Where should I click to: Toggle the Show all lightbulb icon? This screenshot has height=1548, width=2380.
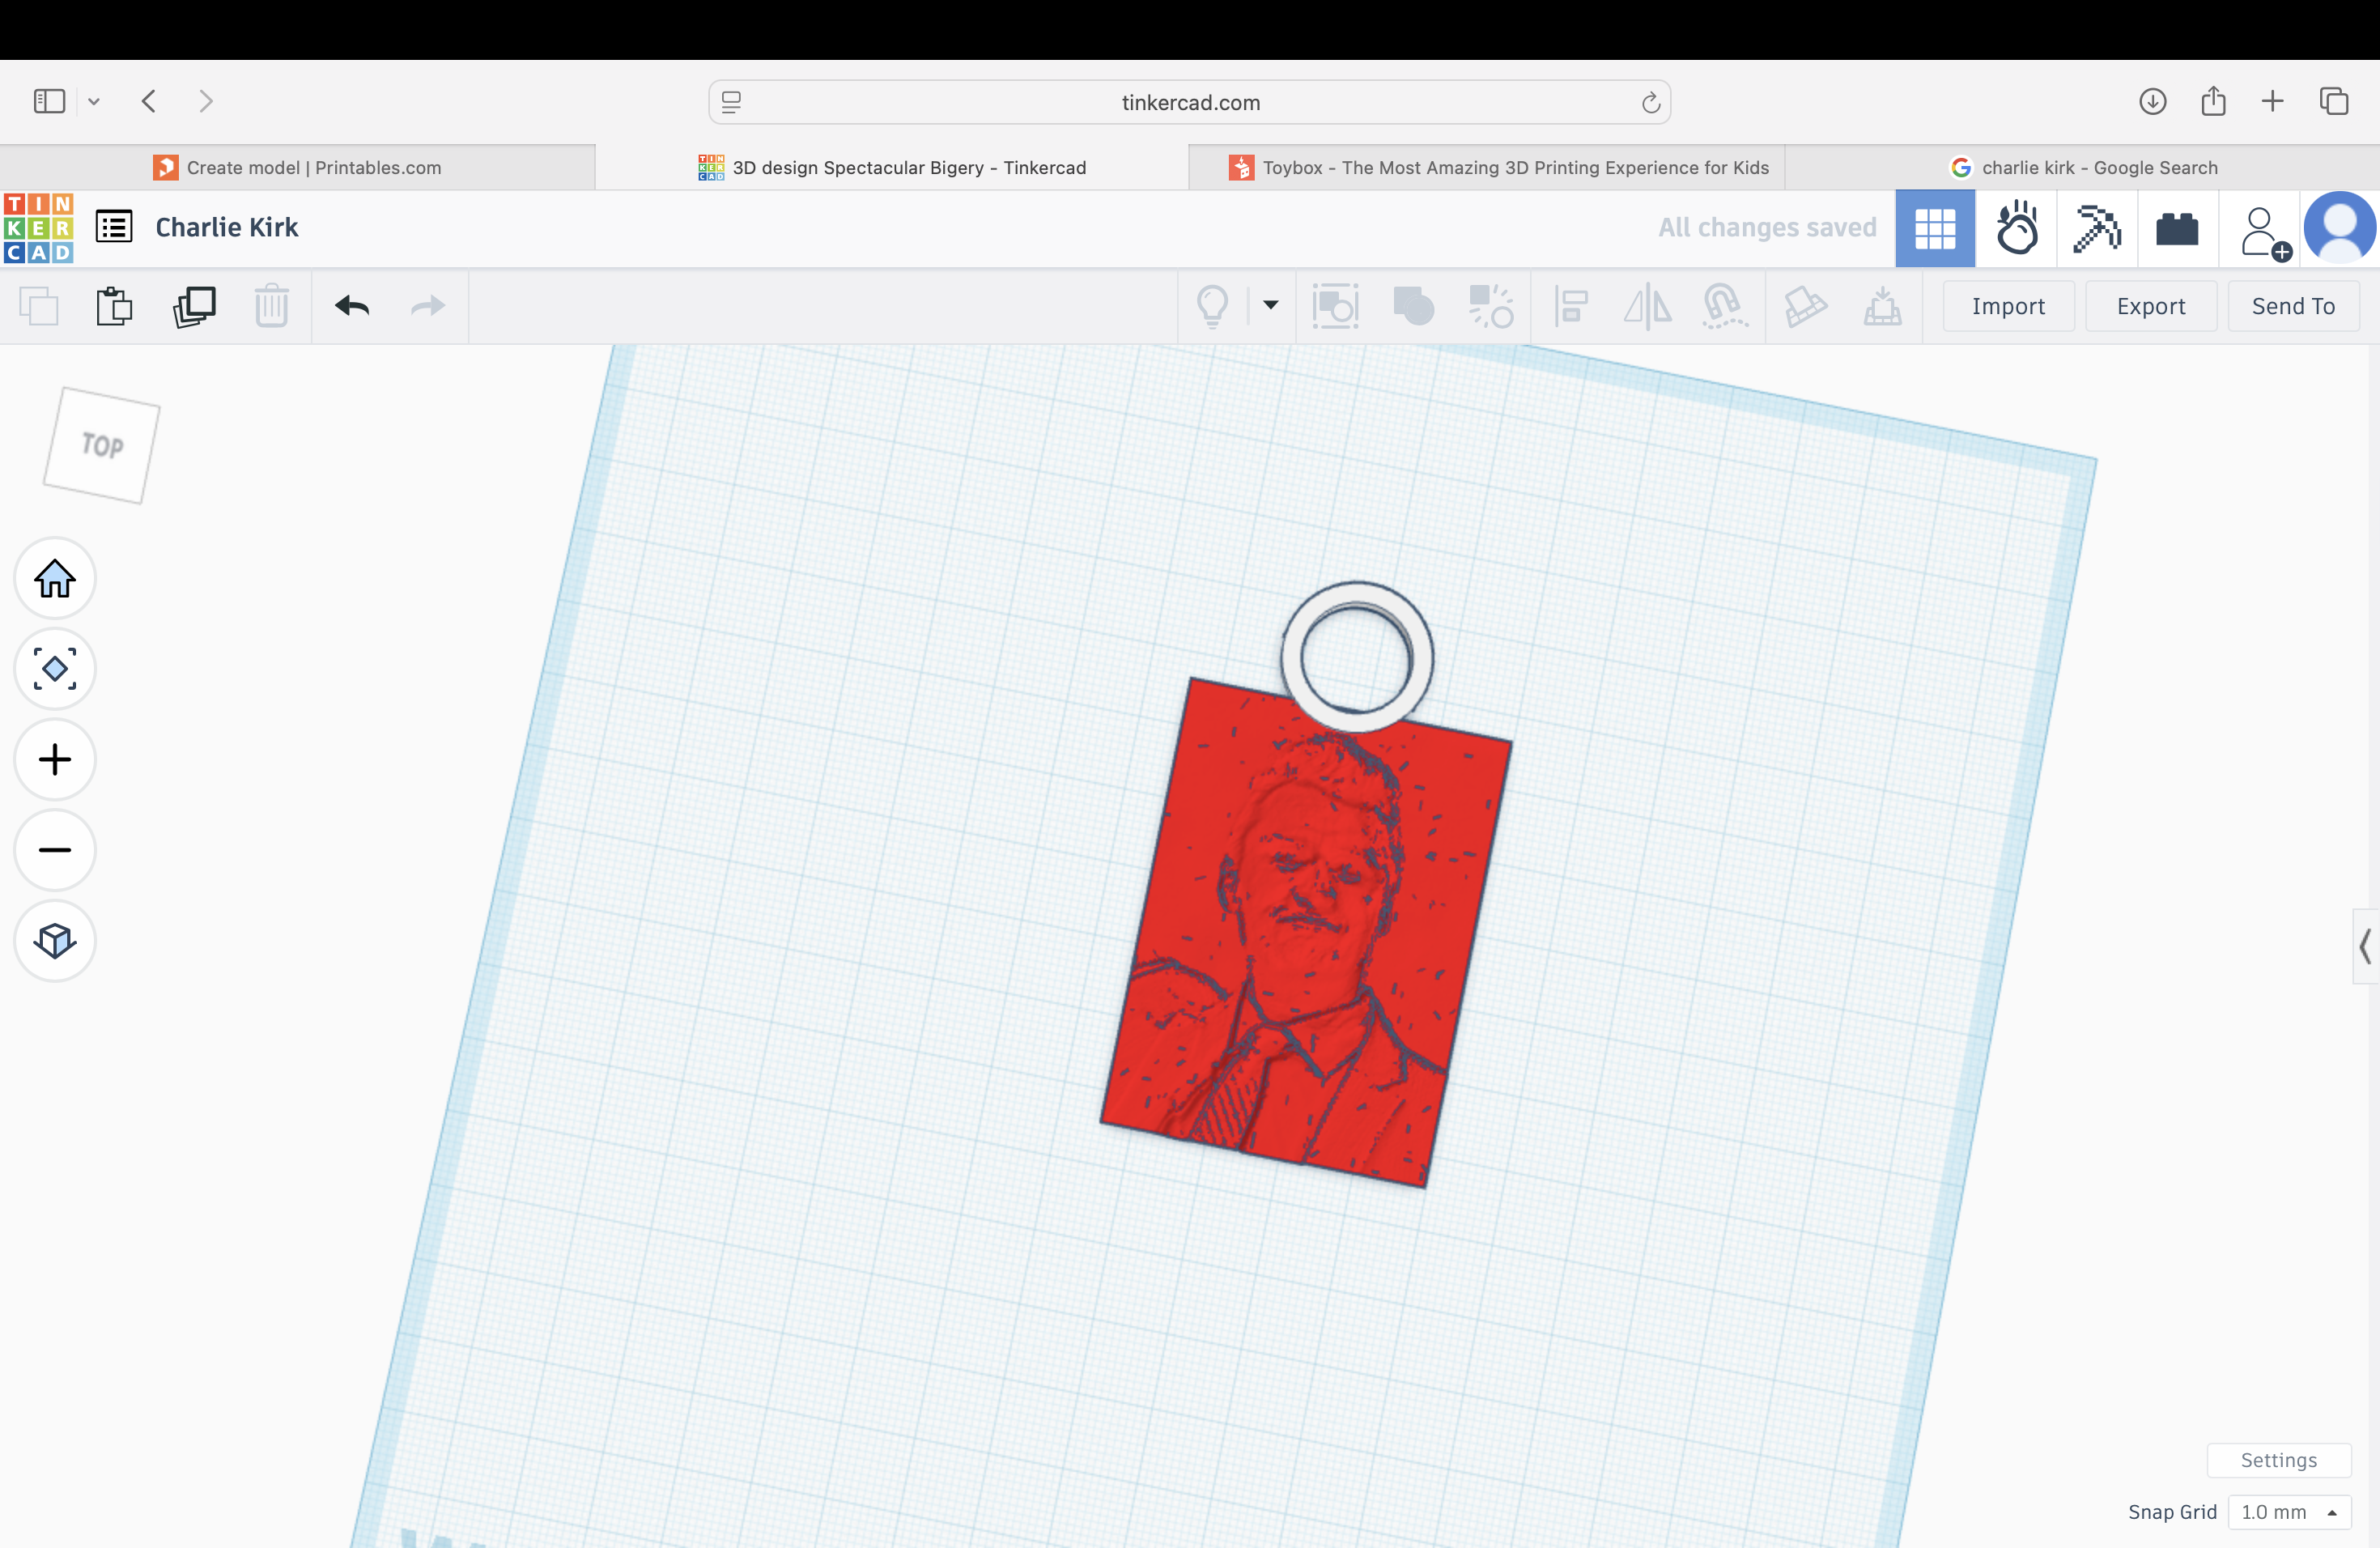tap(1212, 306)
